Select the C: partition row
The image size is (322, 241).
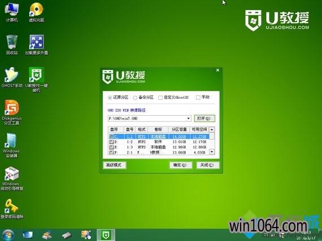click(x=159, y=137)
